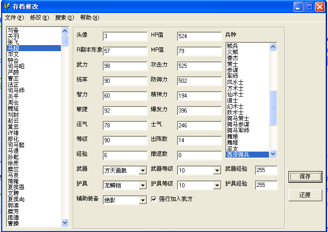Click the R剧本形象 input field
This screenshot has width=328, height=232.
125,51
